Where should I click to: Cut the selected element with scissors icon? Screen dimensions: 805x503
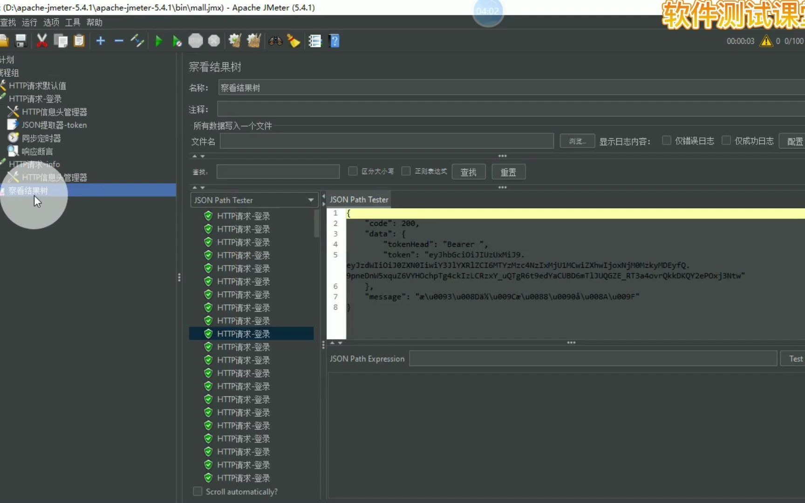click(x=42, y=41)
